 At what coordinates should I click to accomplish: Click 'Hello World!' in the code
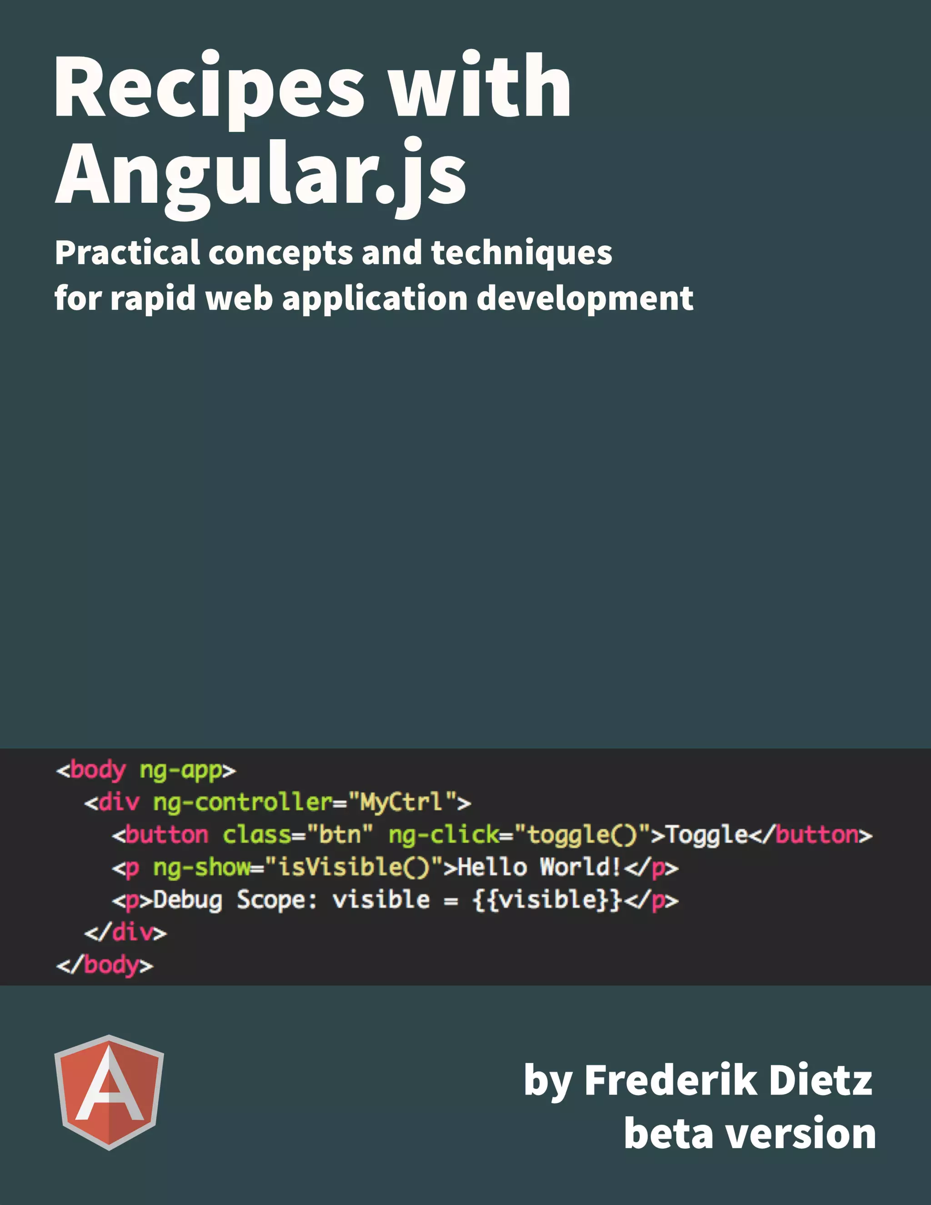click(540, 867)
